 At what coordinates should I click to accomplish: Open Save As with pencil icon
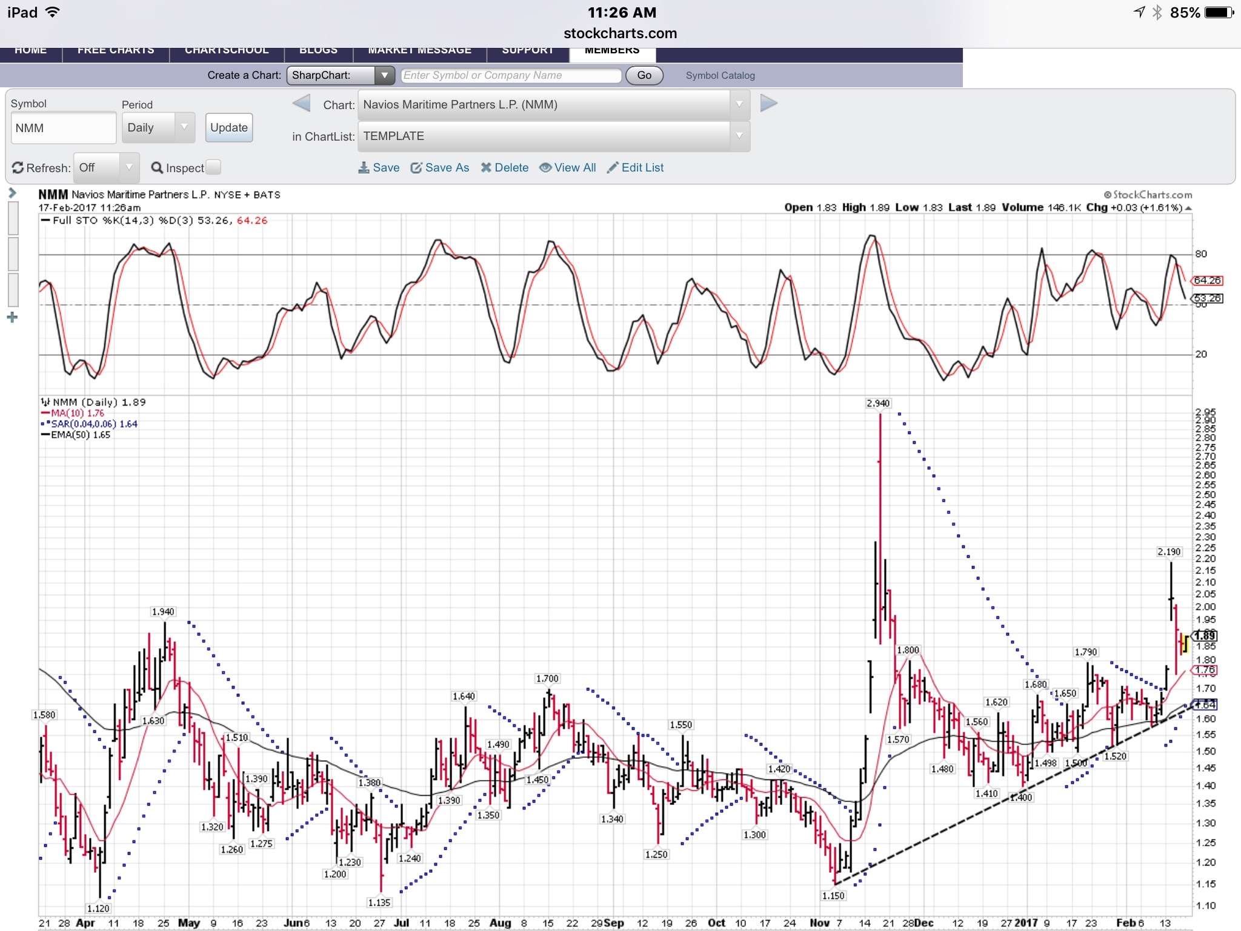pyautogui.click(x=416, y=168)
